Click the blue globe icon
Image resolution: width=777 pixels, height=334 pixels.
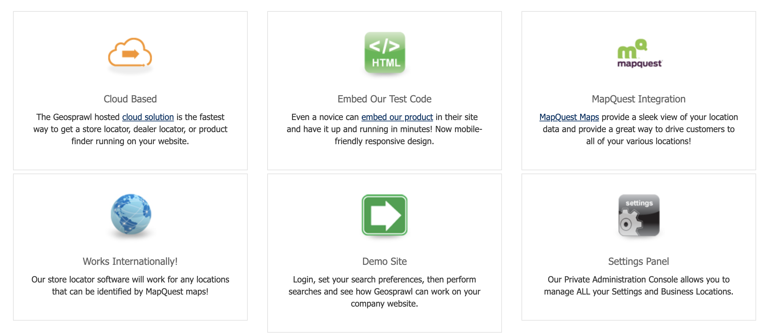pos(131,214)
